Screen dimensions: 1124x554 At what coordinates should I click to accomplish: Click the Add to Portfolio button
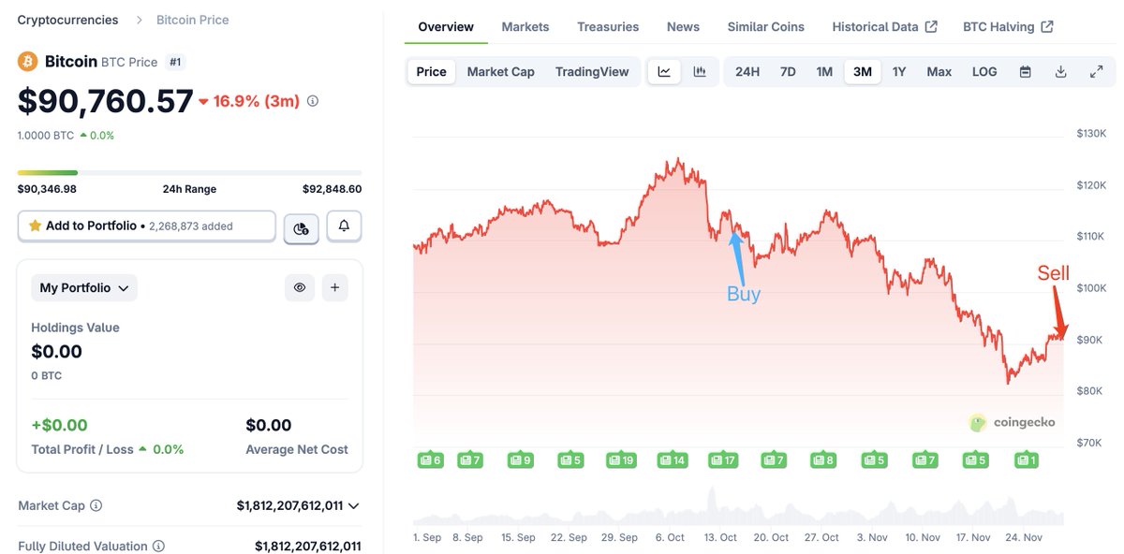pyautogui.click(x=147, y=226)
